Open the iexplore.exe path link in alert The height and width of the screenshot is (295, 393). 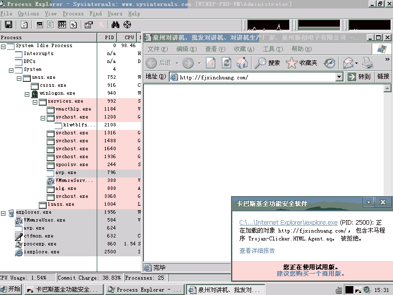click(x=288, y=223)
